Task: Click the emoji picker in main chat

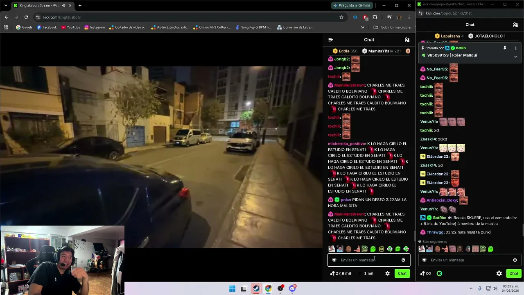Action: tap(403, 260)
